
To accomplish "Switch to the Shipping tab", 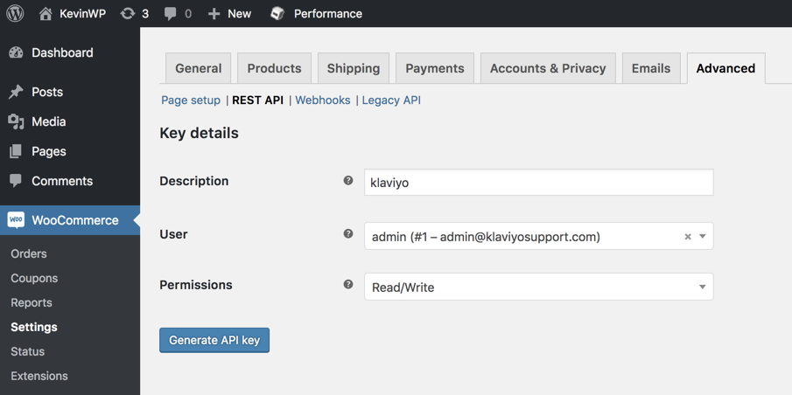I will (353, 68).
